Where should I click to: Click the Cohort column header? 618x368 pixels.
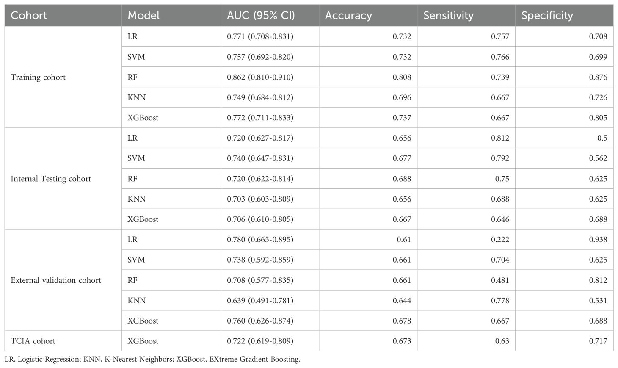pos(63,16)
